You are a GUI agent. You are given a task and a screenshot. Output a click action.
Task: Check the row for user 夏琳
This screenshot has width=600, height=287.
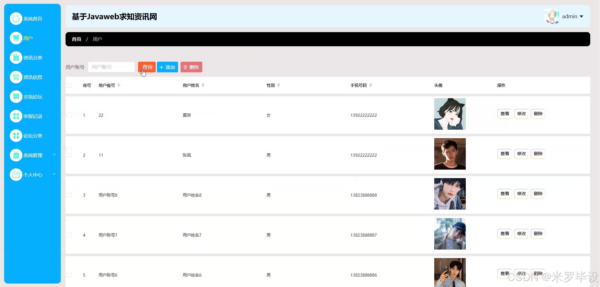[x=69, y=115]
